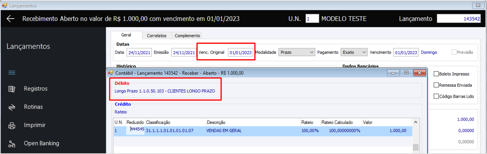Toggle the Previsão checkbox
This screenshot has width=487, height=154.
click(454, 52)
